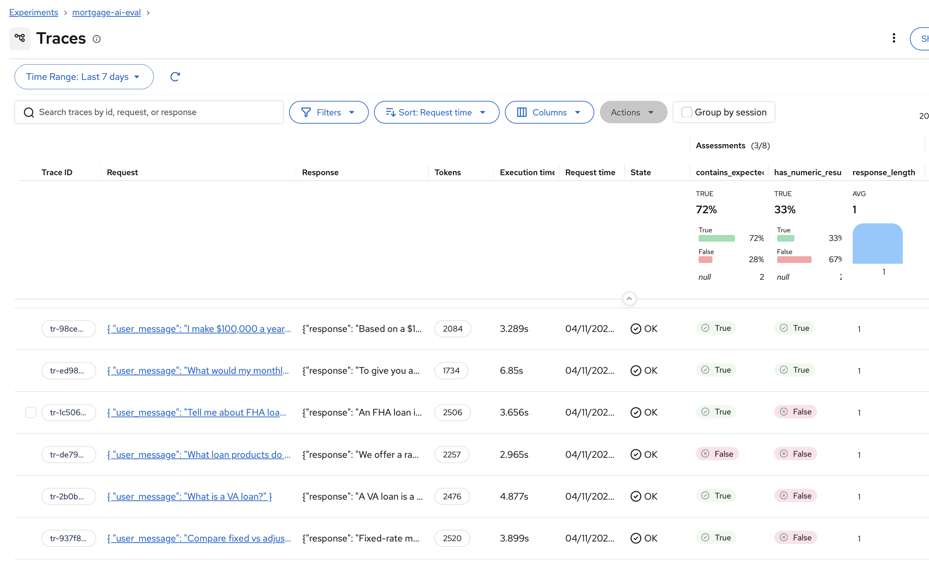Click the columns icon in Columns button
Screen dimensions: 929x567
pos(521,112)
